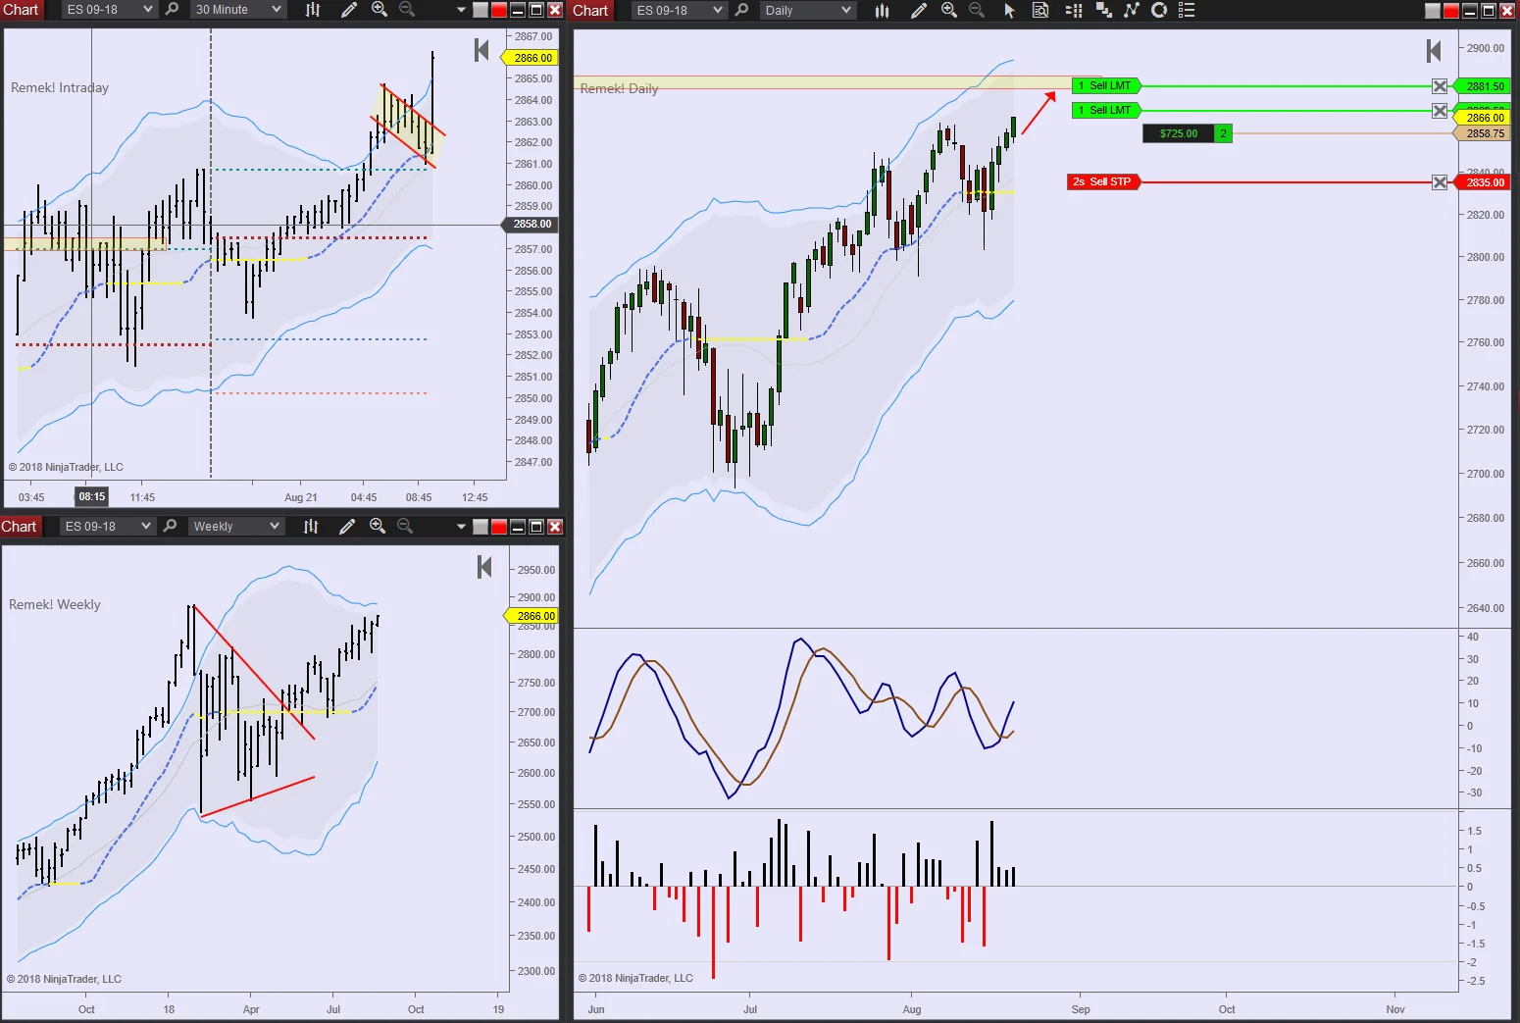This screenshot has width=1520, height=1023.
Task: Expand toolbar overflow arrow in Weekly chart
Action: (461, 526)
